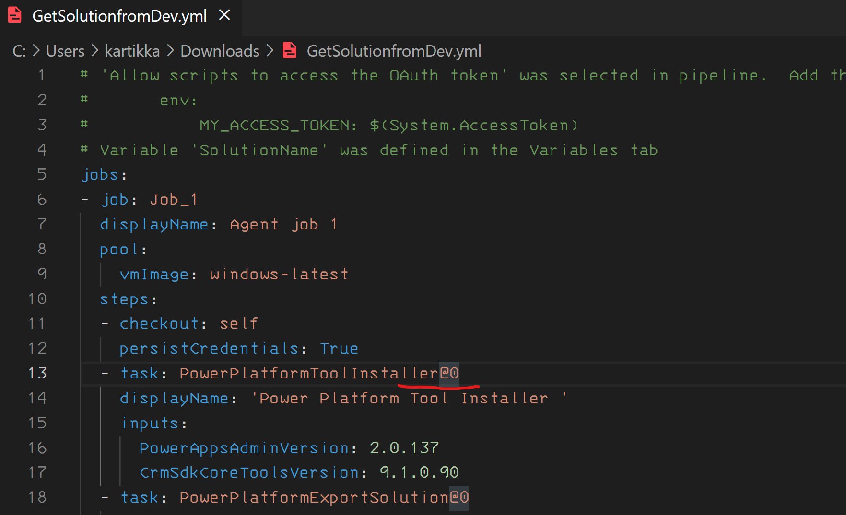The width and height of the screenshot is (846, 515).
Task: Expand the Downloads breadcrumb segment
Action: pos(220,51)
